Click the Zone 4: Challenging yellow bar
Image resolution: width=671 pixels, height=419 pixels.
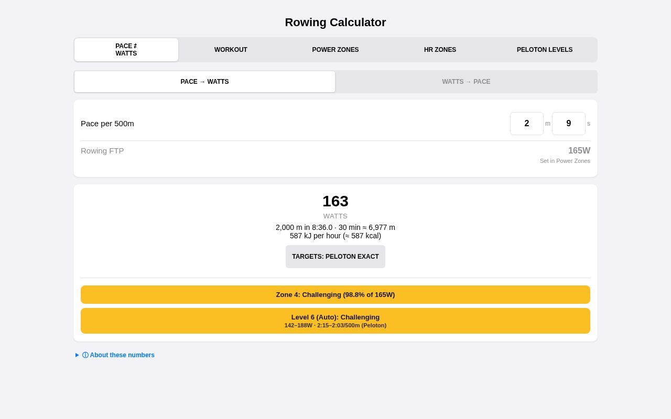click(335, 294)
